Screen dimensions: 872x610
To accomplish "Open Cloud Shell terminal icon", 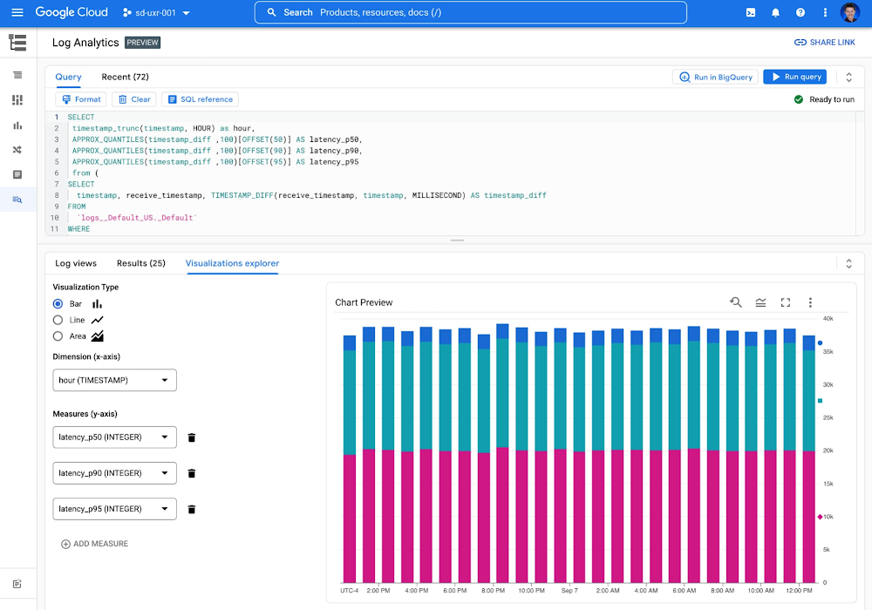I will (750, 12).
